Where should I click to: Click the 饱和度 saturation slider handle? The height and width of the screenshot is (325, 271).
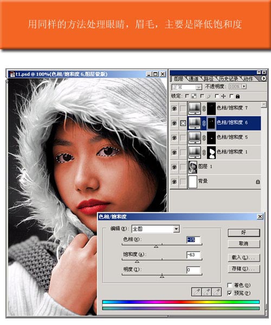click(137, 262)
